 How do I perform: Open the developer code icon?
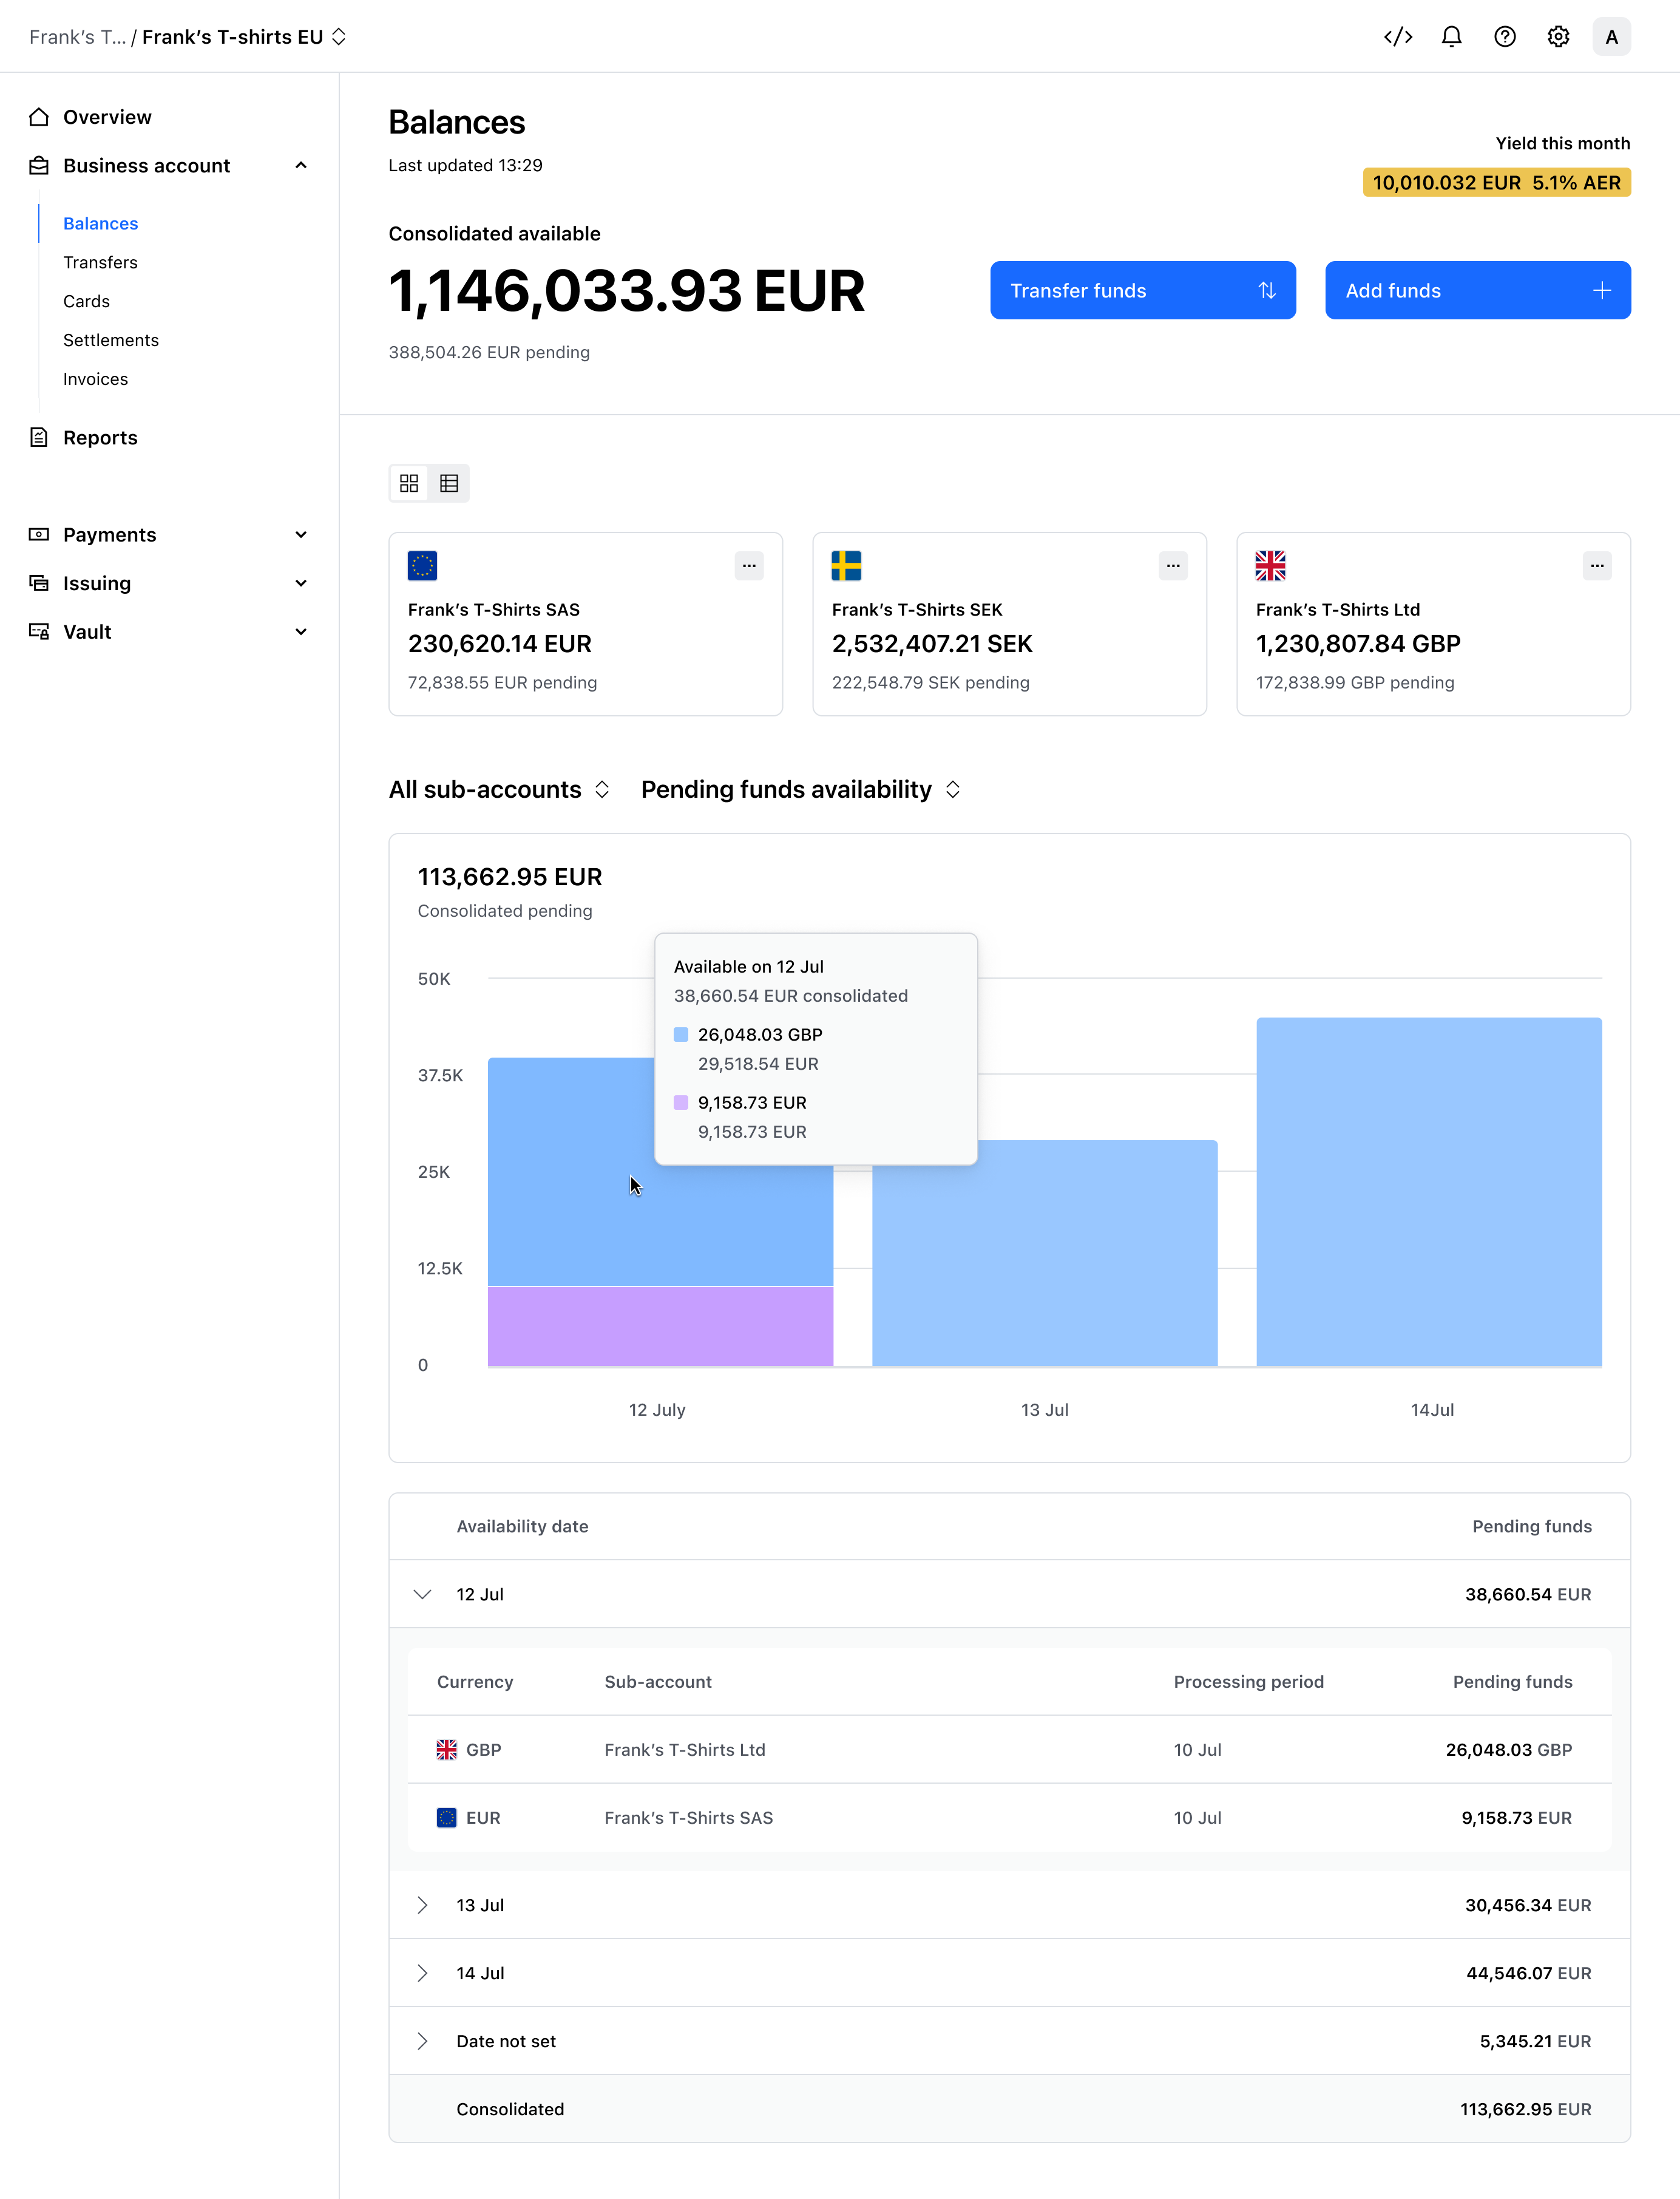pos(1398,37)
